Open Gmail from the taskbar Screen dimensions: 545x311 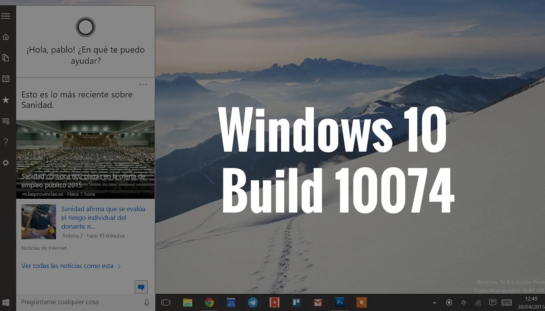[x=318, y=302]
